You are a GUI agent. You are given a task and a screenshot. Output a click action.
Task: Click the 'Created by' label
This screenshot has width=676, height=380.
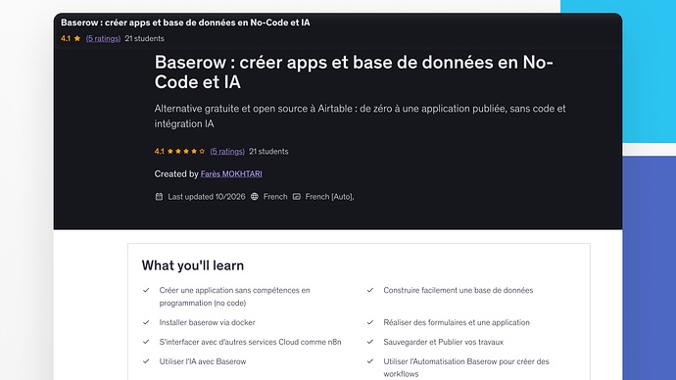point(176,174)
